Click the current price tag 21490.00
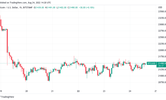 tap(162, 63)
